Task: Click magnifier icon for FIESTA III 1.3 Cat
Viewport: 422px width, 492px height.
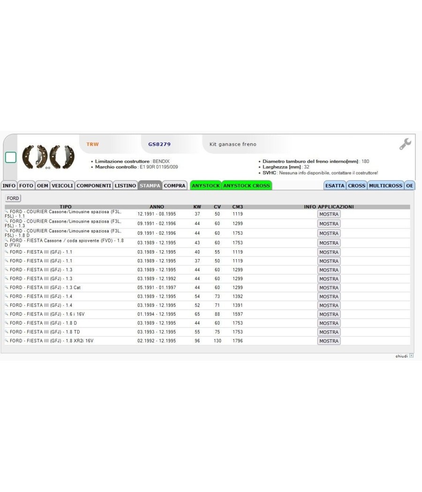Action: [7, 287]
